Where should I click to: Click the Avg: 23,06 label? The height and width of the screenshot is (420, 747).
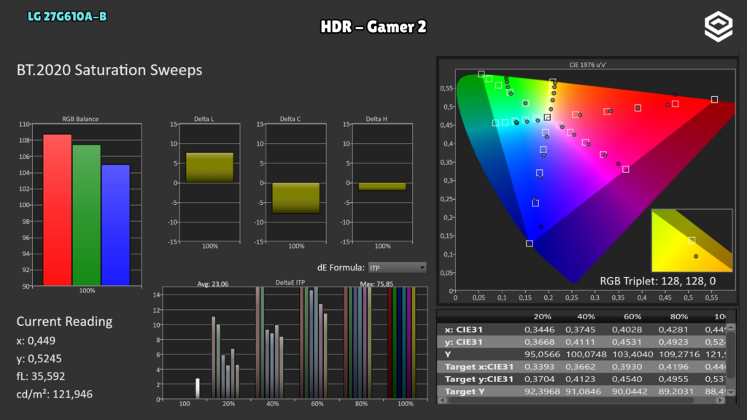click(213, 284)
